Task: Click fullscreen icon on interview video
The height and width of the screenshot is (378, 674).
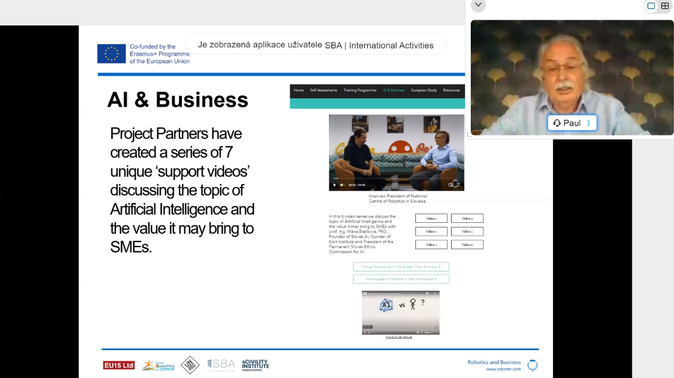Action: pos(456,184)
